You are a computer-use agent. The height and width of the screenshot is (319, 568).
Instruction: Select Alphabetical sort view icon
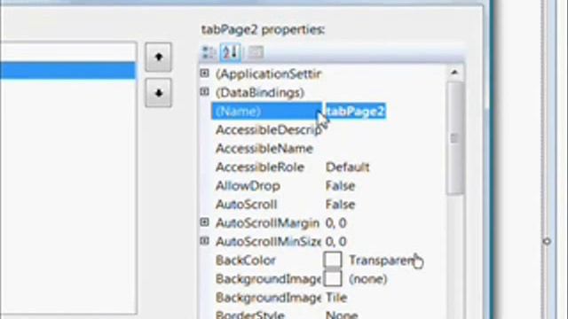click(231, 53)
